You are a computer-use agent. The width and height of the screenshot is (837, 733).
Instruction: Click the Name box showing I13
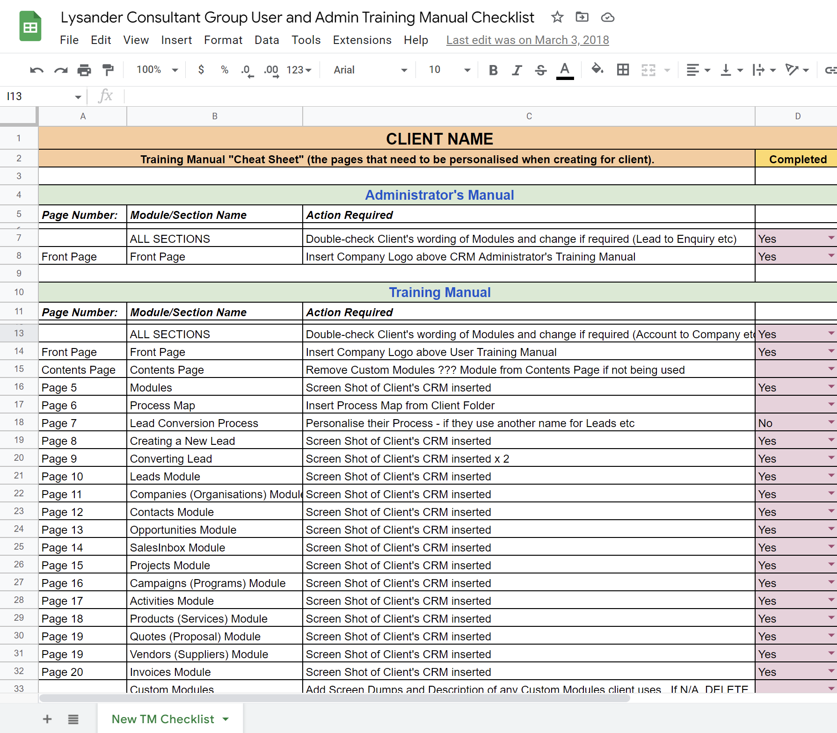[x=43, y=96]
